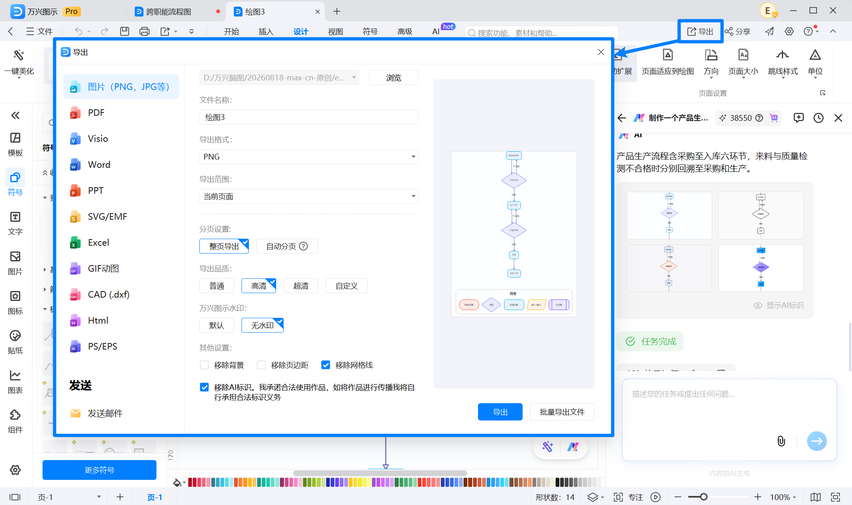Click the 分享 share button
This screenshot has width=852, height=505.
738,31
